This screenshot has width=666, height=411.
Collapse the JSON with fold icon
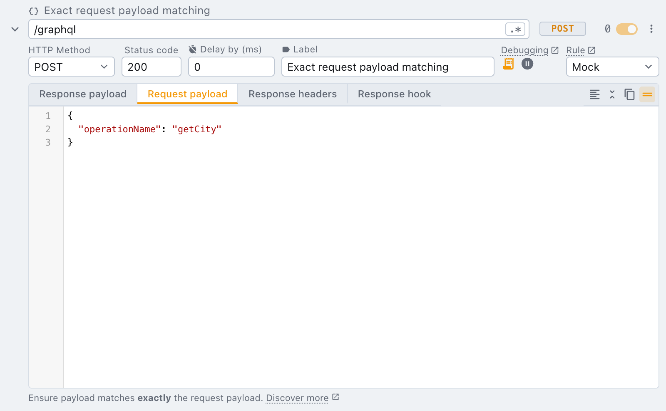click(x=612, y=94)
